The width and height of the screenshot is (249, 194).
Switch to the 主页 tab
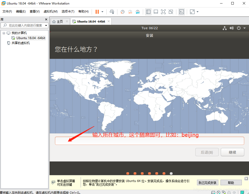[60, 21]
